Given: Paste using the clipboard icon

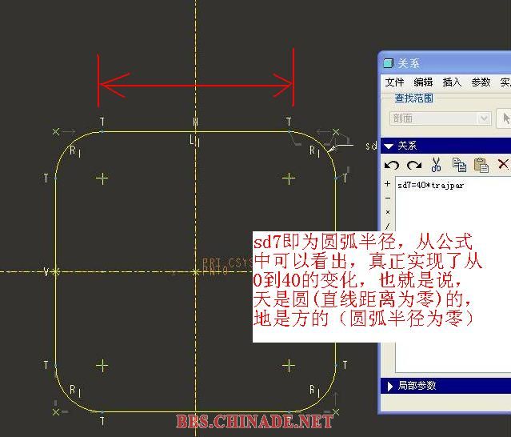Looking at the screenshot, I should [x=481, y=165].
